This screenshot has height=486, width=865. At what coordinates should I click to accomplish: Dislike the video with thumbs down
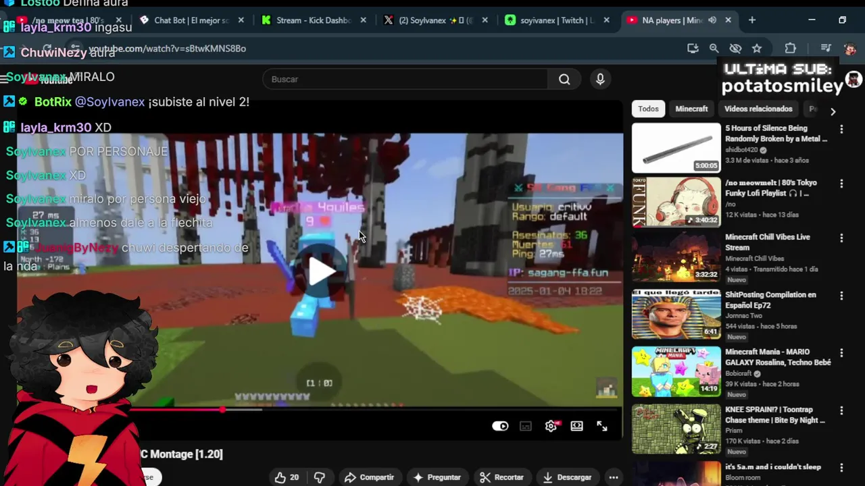point(320,477)
